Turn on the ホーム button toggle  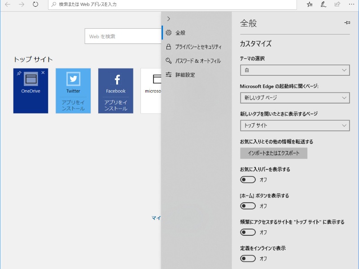248,206
